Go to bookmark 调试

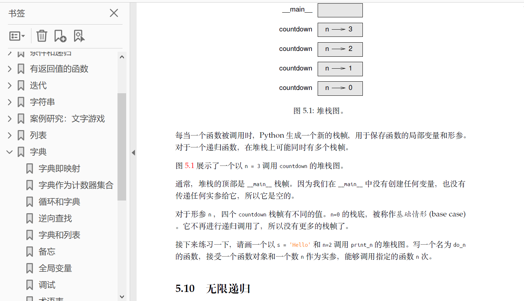click(x=47, y=285)
